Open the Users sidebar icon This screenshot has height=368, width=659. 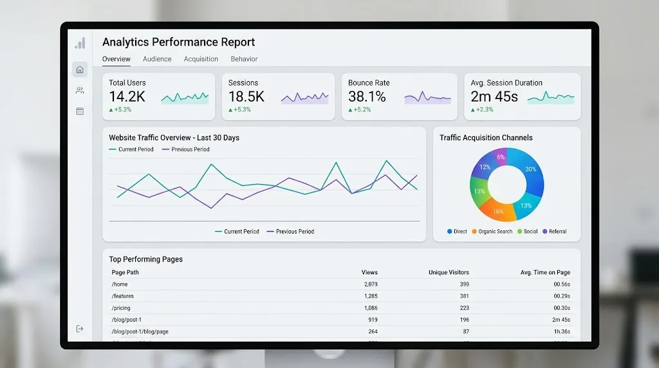[80, 90]
